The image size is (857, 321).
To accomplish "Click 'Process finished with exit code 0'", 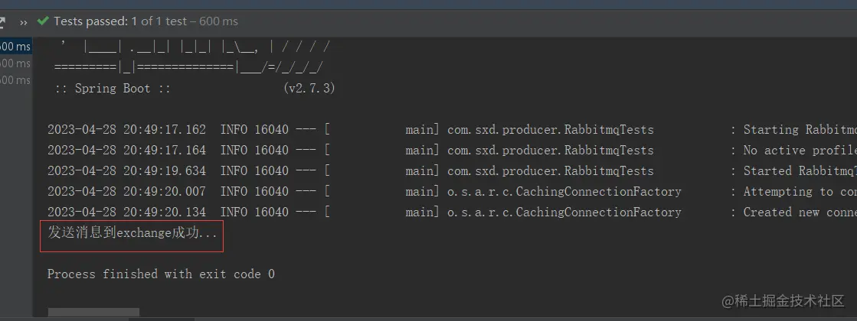I will [x=161, y=274].
